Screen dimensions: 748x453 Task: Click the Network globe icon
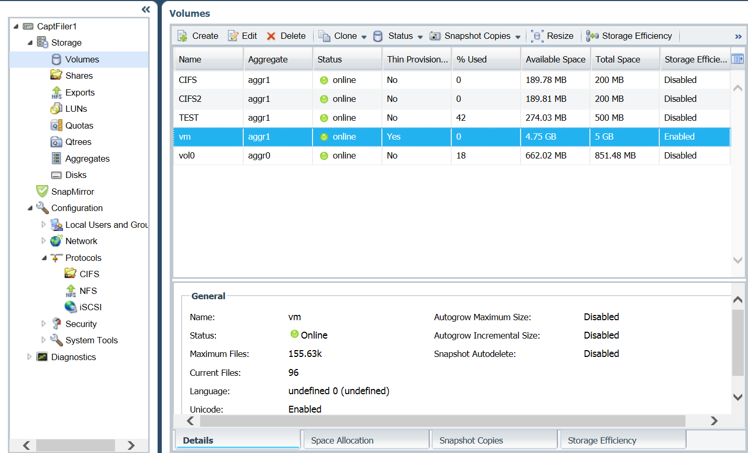tap(56, 241)
